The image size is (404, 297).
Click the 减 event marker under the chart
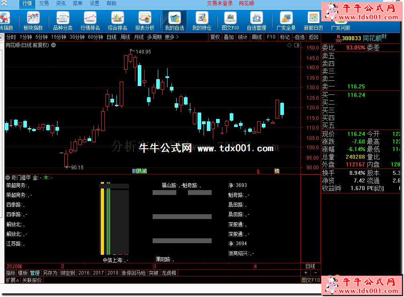point(144,171)
